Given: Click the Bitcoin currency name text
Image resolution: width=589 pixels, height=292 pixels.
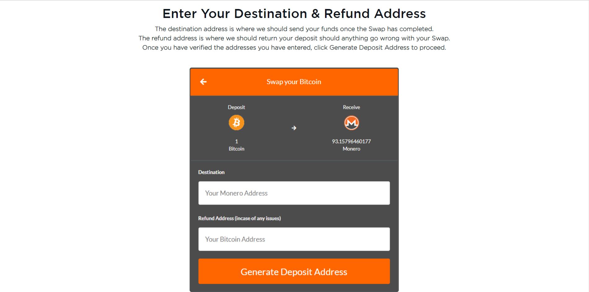Looking at the screenshot, I should point(236,149).
